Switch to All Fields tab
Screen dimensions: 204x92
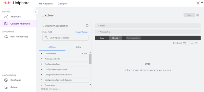[52, 47]
